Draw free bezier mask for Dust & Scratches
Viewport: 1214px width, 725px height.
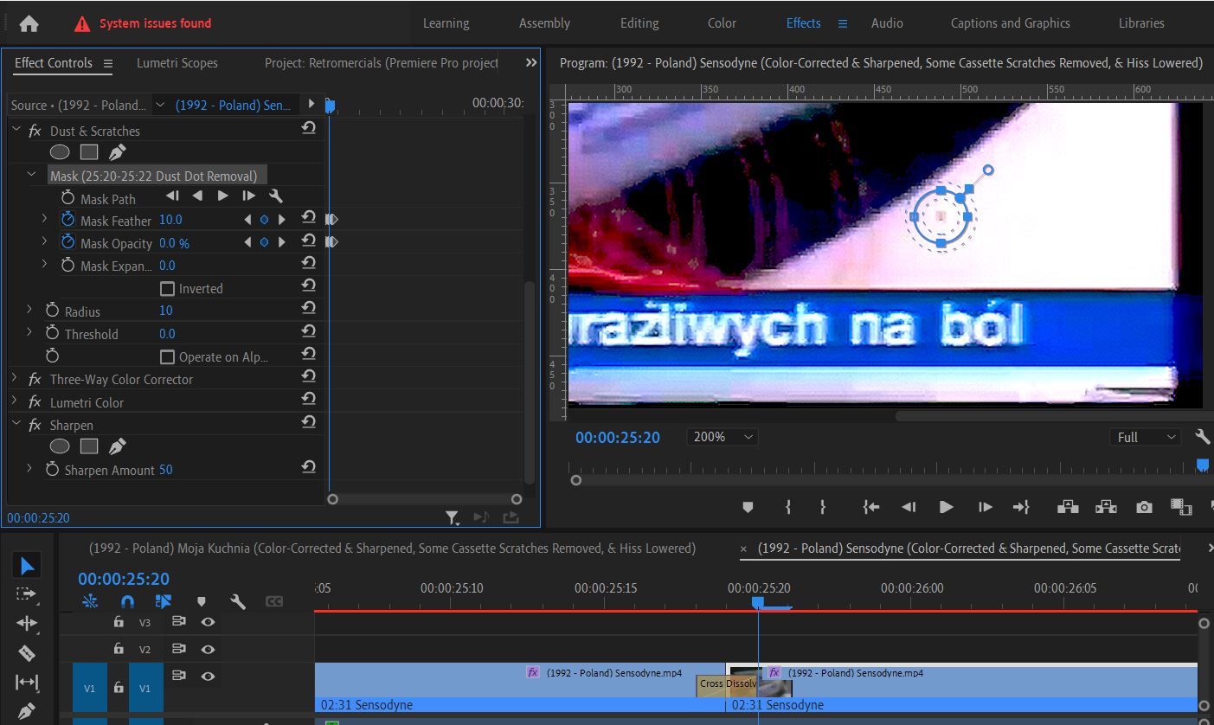[118, 152]
